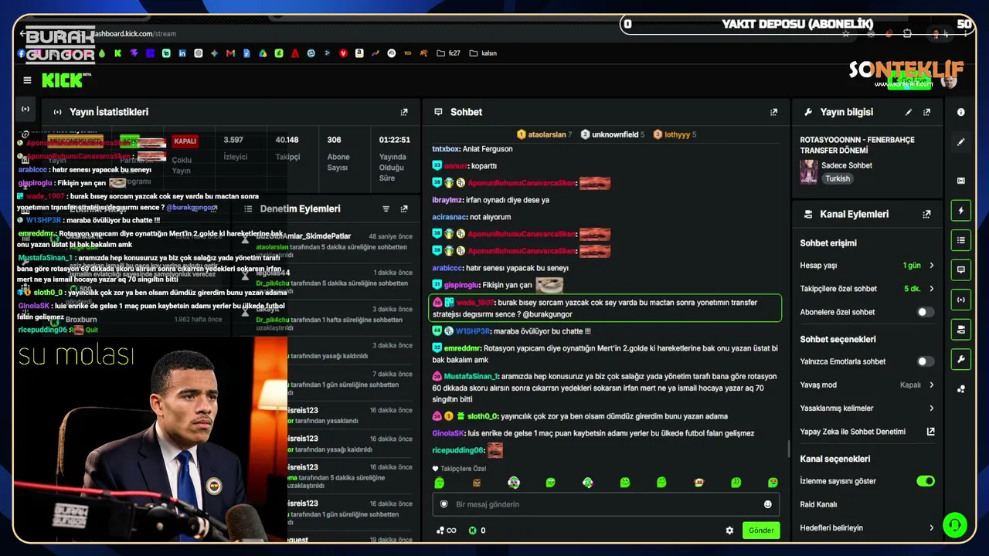The width and height of the screenshot is (989, 556).
Task: Open chat settings gear next to Gönder
Action: (x=729, y=531)
